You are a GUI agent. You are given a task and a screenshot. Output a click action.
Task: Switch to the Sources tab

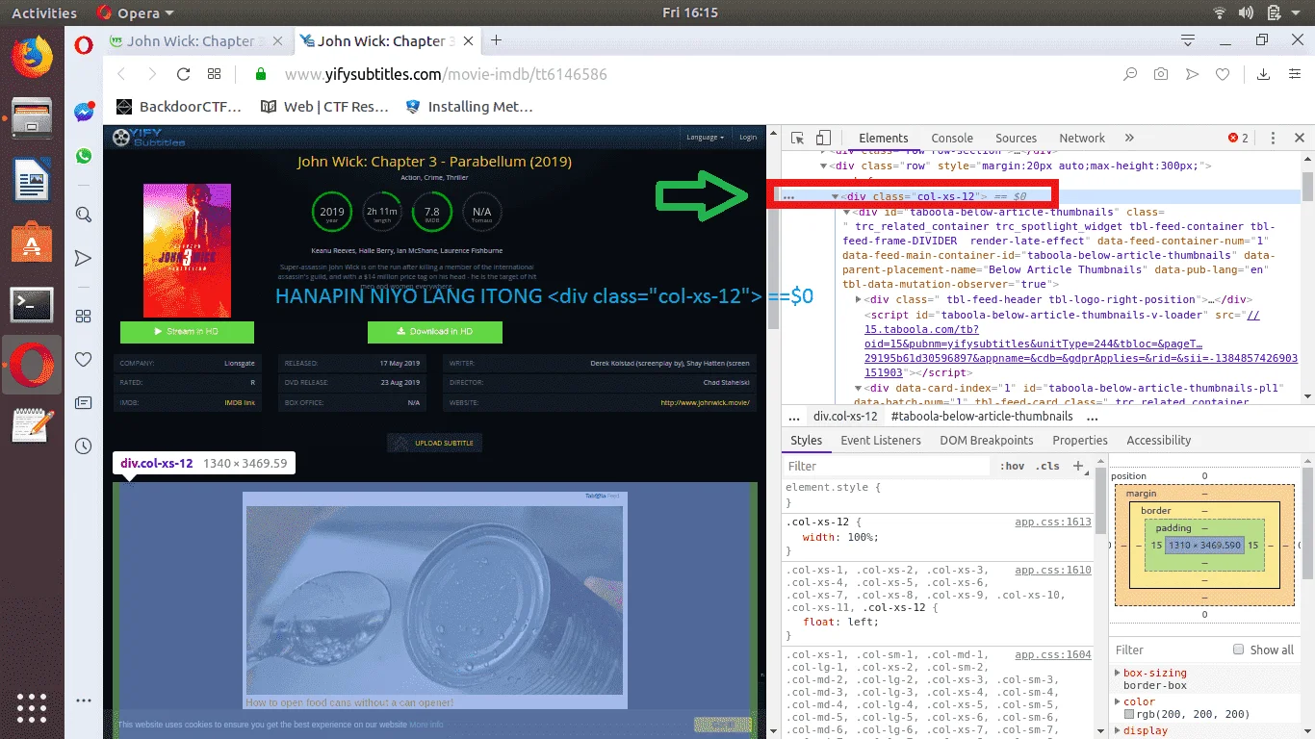point(1016,138)
